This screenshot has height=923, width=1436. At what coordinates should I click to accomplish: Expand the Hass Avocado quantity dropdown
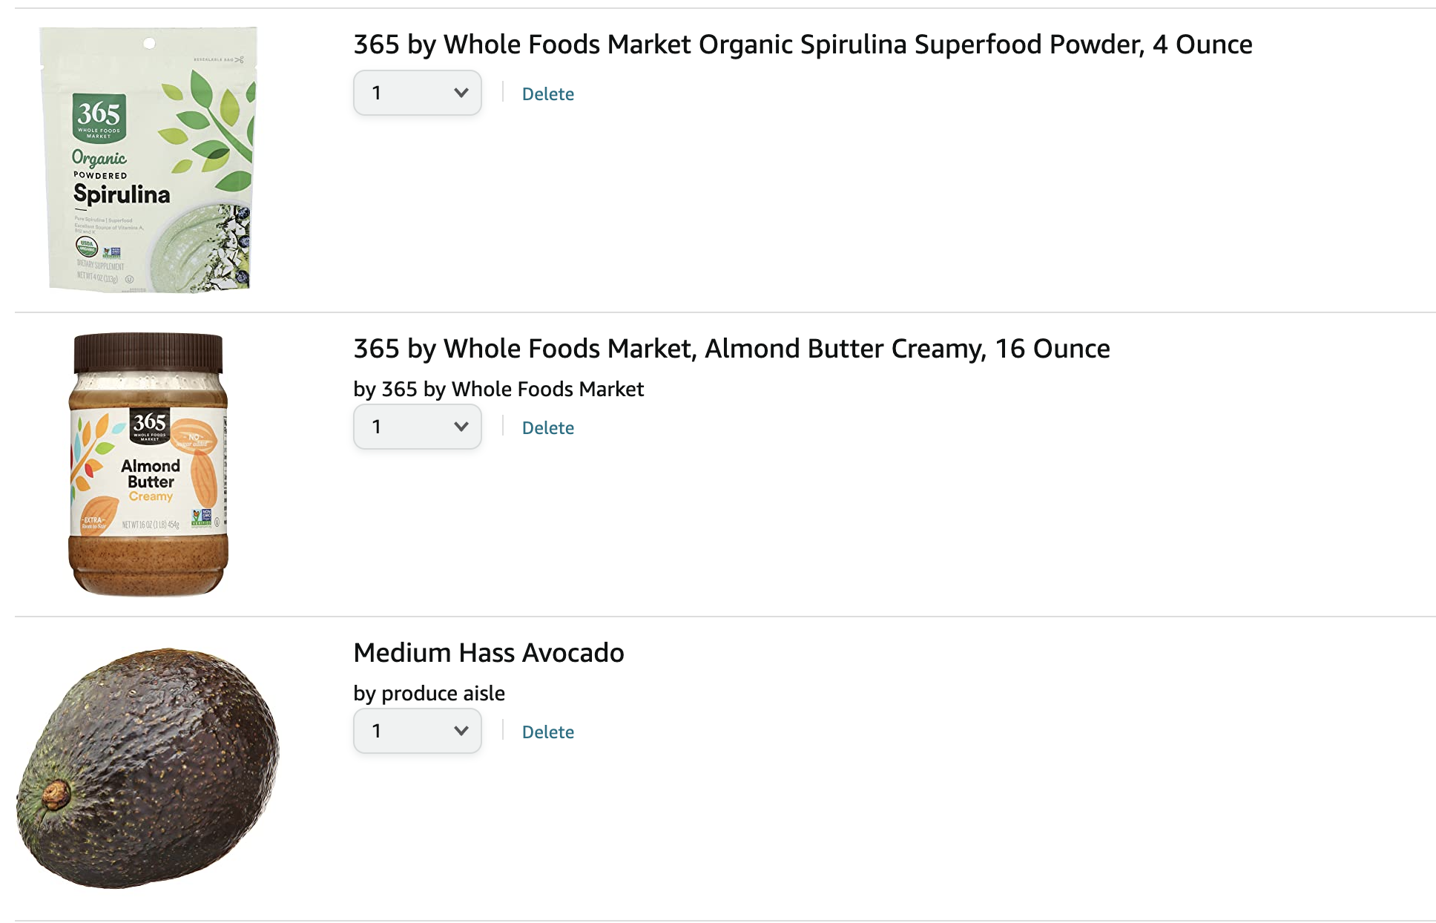click(418, 731)
